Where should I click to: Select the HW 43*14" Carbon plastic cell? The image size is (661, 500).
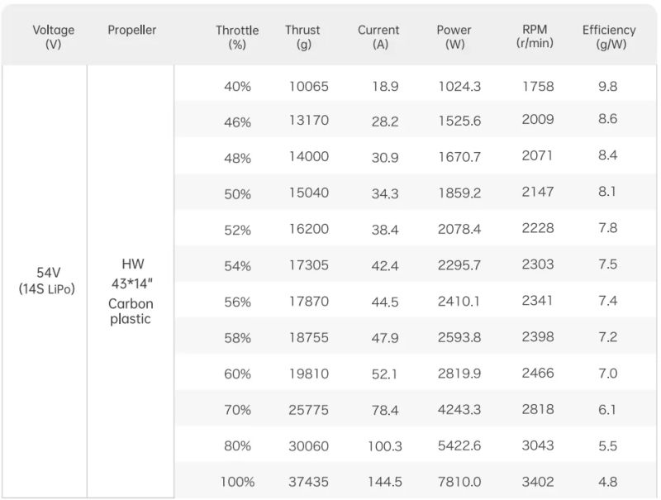coord(131,291)
